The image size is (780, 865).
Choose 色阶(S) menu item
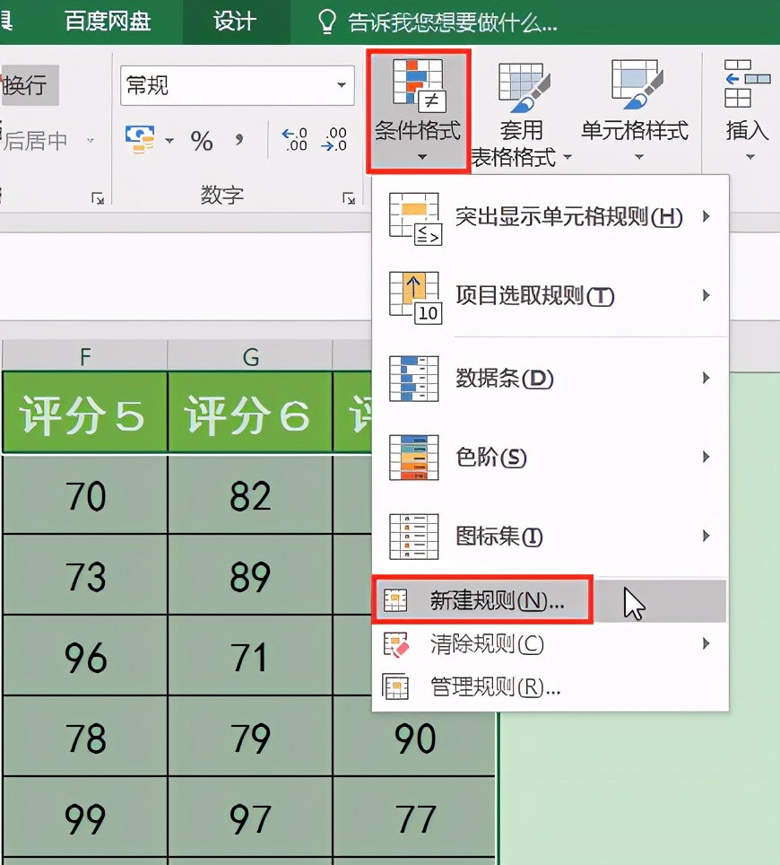550,457
